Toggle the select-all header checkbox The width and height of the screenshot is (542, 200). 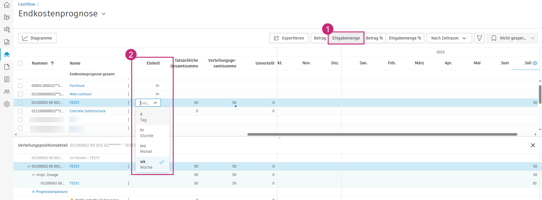point(20,63)
